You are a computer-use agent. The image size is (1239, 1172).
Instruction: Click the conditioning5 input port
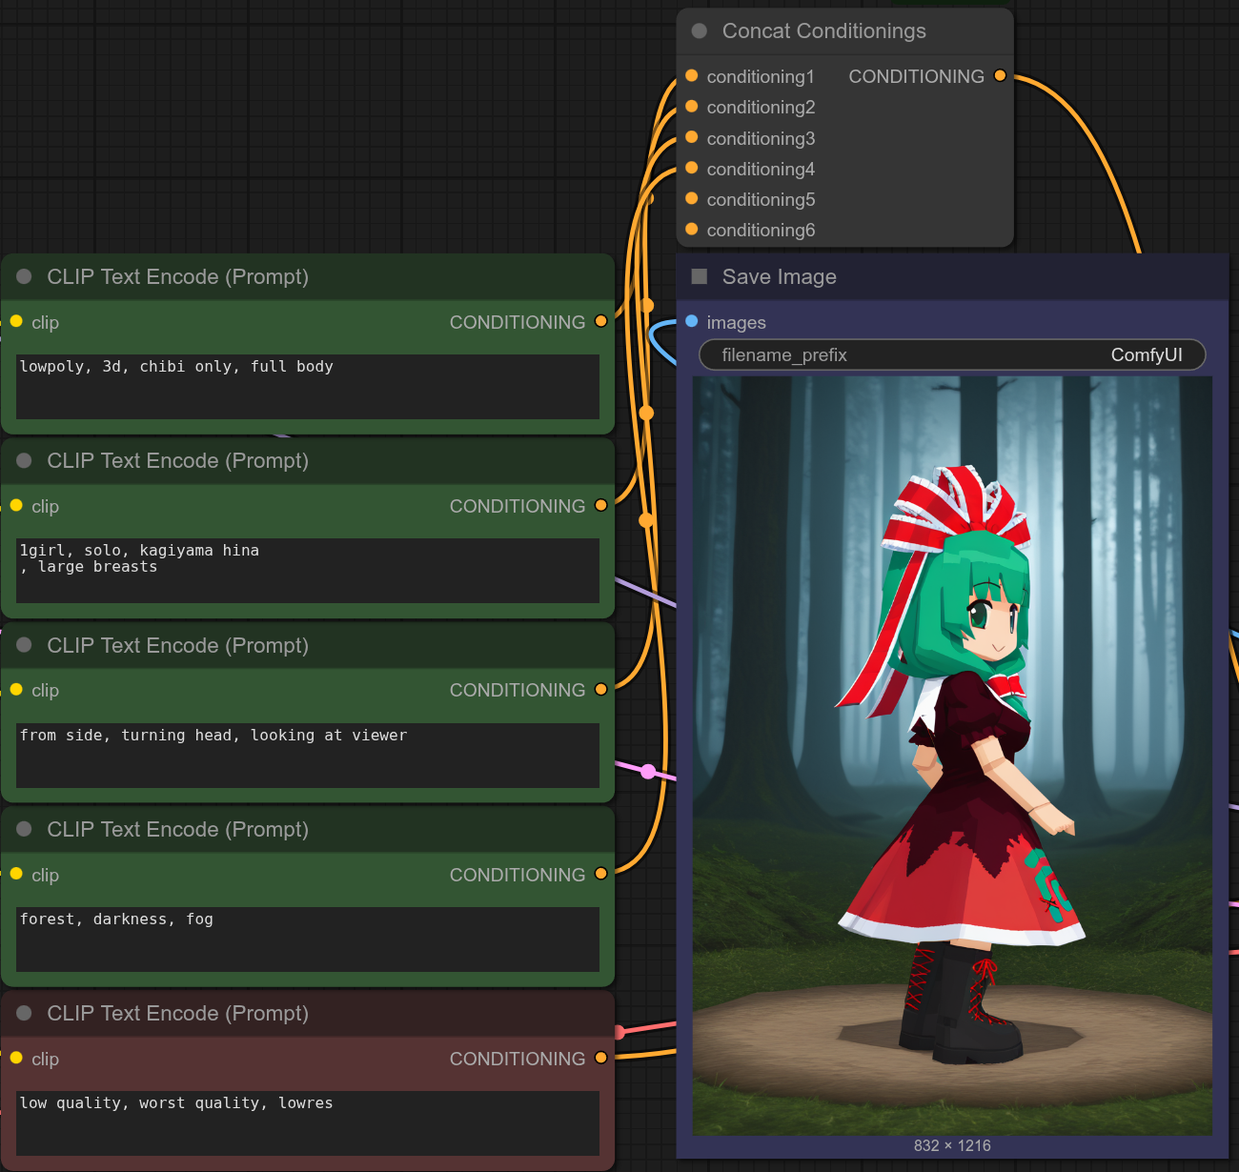pyautogui.click(x=692, y=198)
